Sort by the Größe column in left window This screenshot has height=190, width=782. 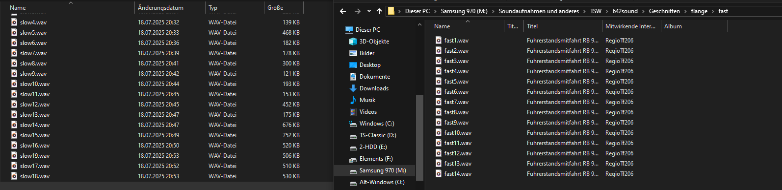pos(284,8)
